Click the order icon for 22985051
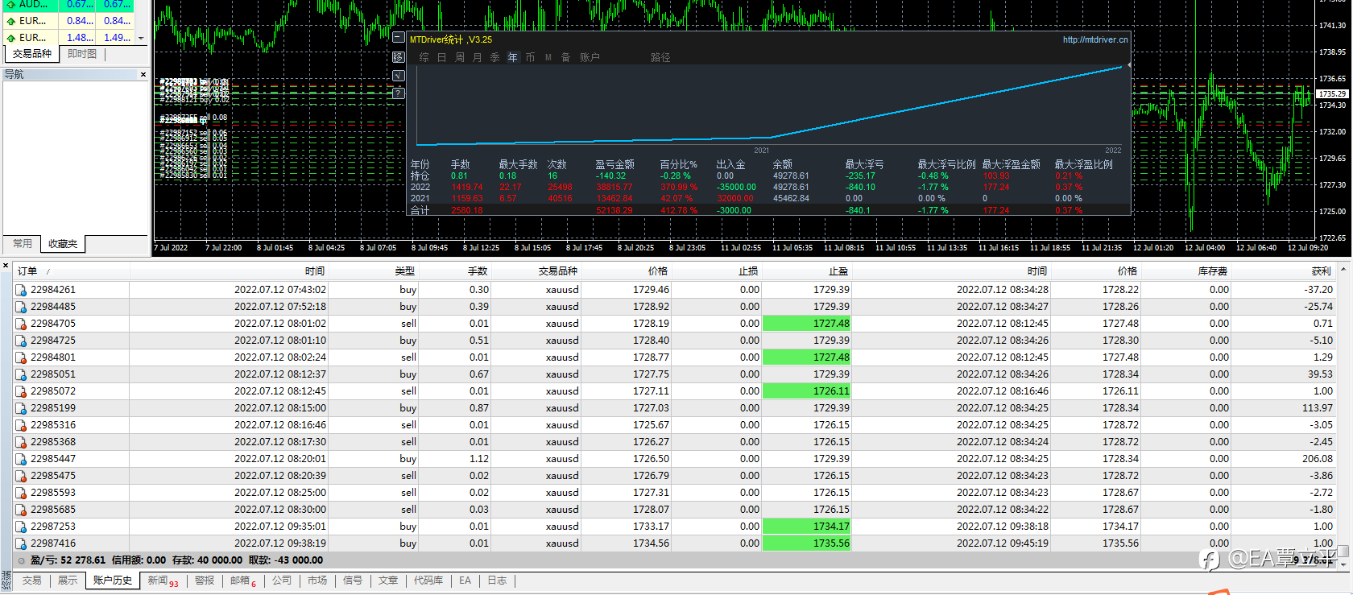 click(21, 374)
